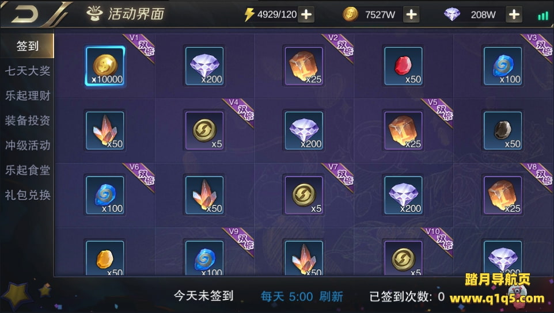Tap the black stone x50 reward
Screen dimensions: 554x313
(502, 131)
